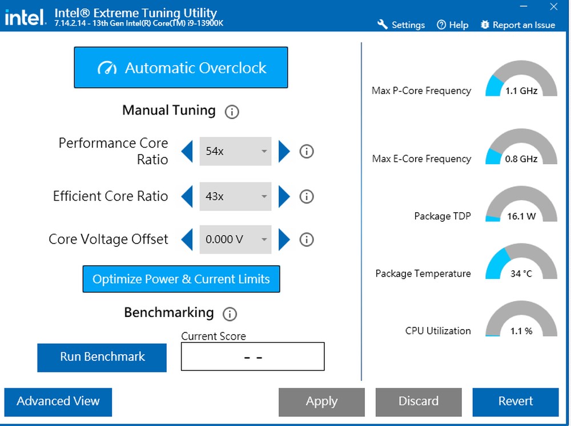This screenshot has width=571, height=426.
Task: Click the Help question mark icon
Action: coord(442,25)
